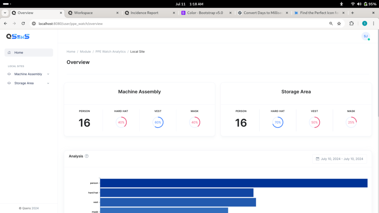The width and height of the screenshot is (379, 213).
Task: Click the calendar icon in date range
Action: (x=318, y=159)
